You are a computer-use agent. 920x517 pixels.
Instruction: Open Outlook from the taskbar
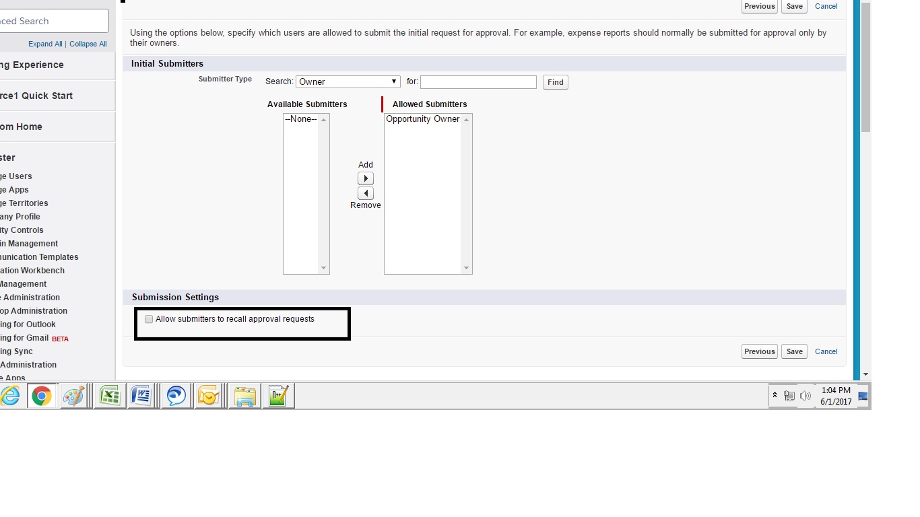click(x=209, y=396)
